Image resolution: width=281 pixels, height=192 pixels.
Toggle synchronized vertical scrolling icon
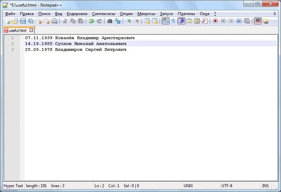click(x=147, y=21)
